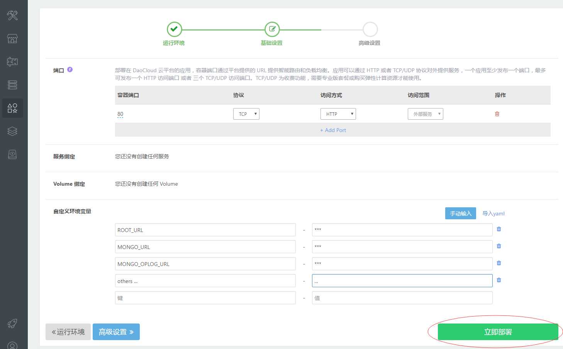Image resolution: width=563 pixels, height=349 pixels.
Task: Delete the port 80 row with red trash icon
Action: pos(497,114)
